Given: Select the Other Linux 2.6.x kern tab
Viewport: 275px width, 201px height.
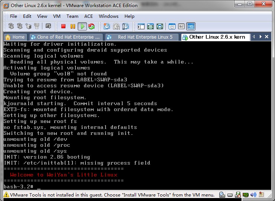Looking at the screenshot, I should point(216,37).
